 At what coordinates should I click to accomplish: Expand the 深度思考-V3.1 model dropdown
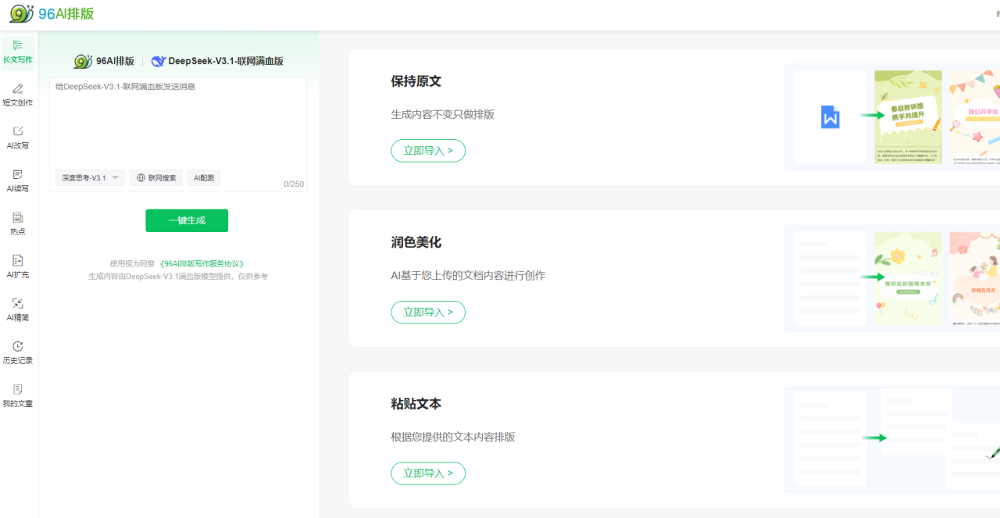click(90, 178)
